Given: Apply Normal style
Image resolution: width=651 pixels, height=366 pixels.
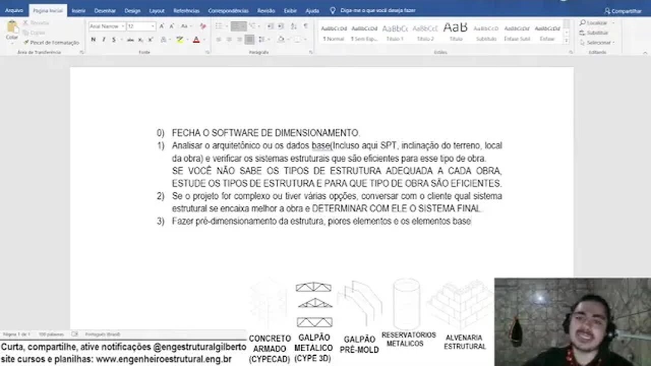Looking at the screenshot, I should [x=335, y=33].
